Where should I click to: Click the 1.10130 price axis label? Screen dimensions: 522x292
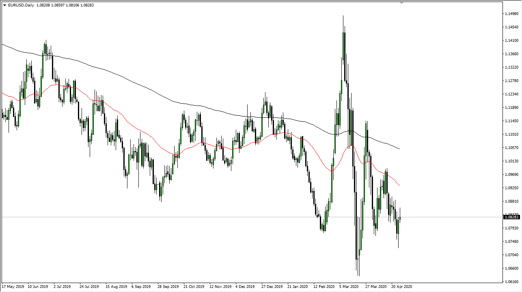[512, 161]
